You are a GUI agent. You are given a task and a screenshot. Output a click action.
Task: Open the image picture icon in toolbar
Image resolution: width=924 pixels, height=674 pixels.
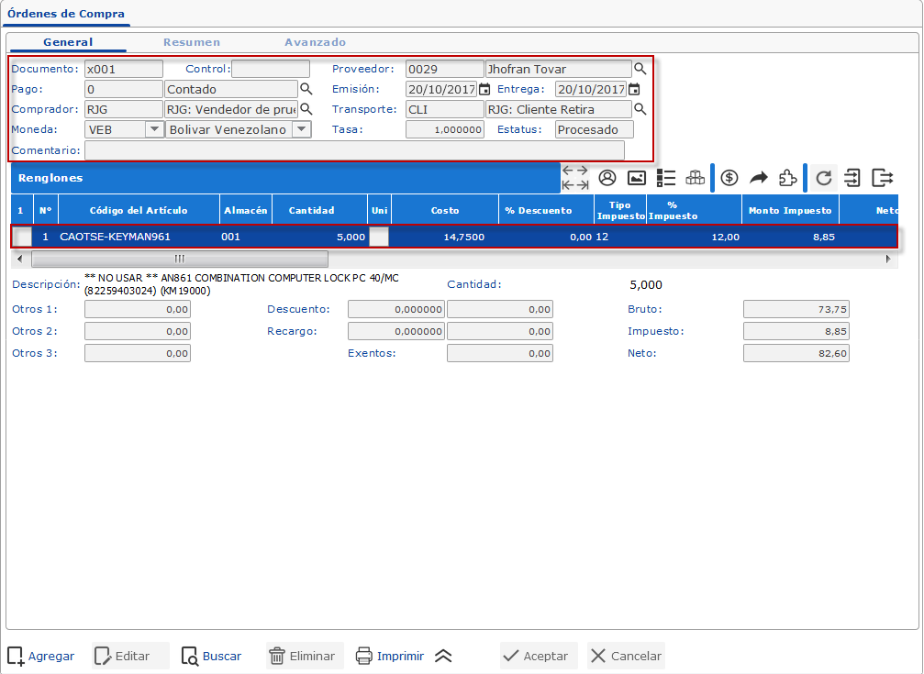[x=637, y=178]
